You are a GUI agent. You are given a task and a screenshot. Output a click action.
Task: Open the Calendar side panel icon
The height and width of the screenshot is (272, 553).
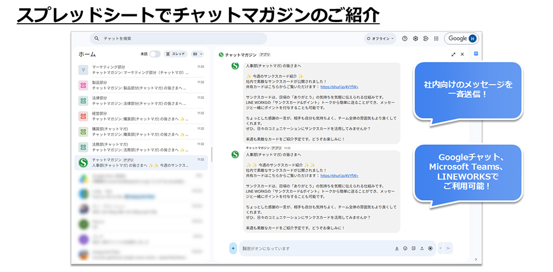(x=476, y=54)
